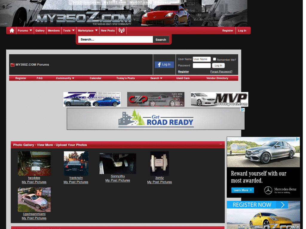Viewport: 306px width, 229px height.
Task: Click the Home house icon in navbar
Action: (11, 30)
